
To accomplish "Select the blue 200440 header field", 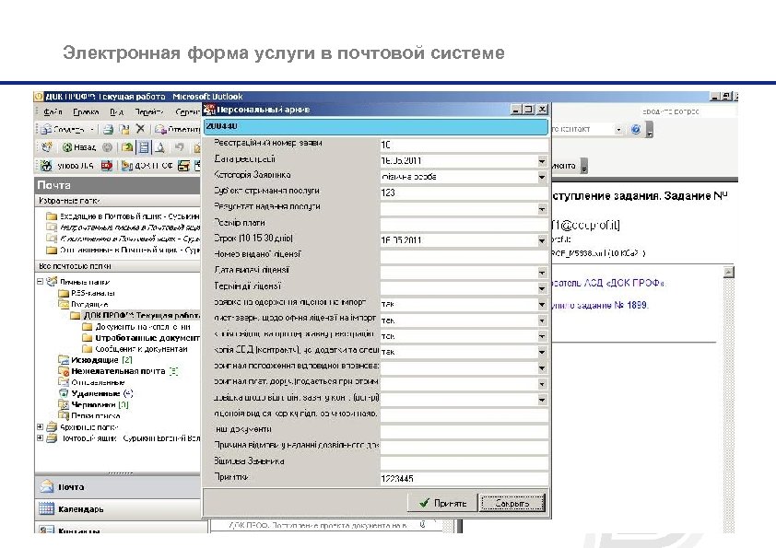I will [376, 126].
